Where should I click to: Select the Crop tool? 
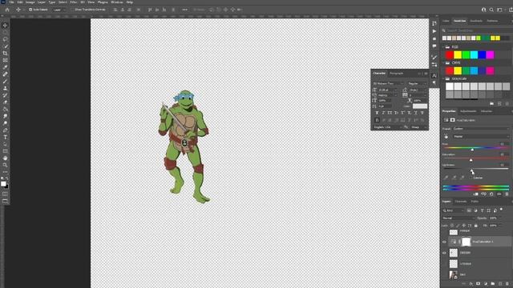click(5, 54)
